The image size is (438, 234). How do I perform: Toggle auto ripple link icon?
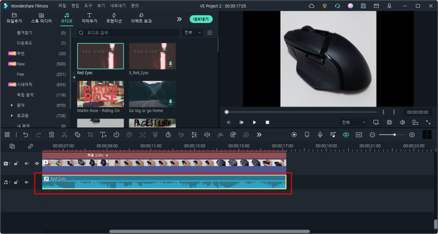pos(31,146)
